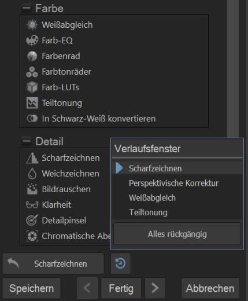
Task: Select Perspektivische Korrektur in history list
Action: tap(177, 183)
